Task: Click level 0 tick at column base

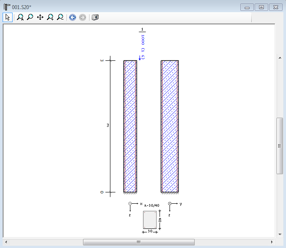Action: click(110, 192)
